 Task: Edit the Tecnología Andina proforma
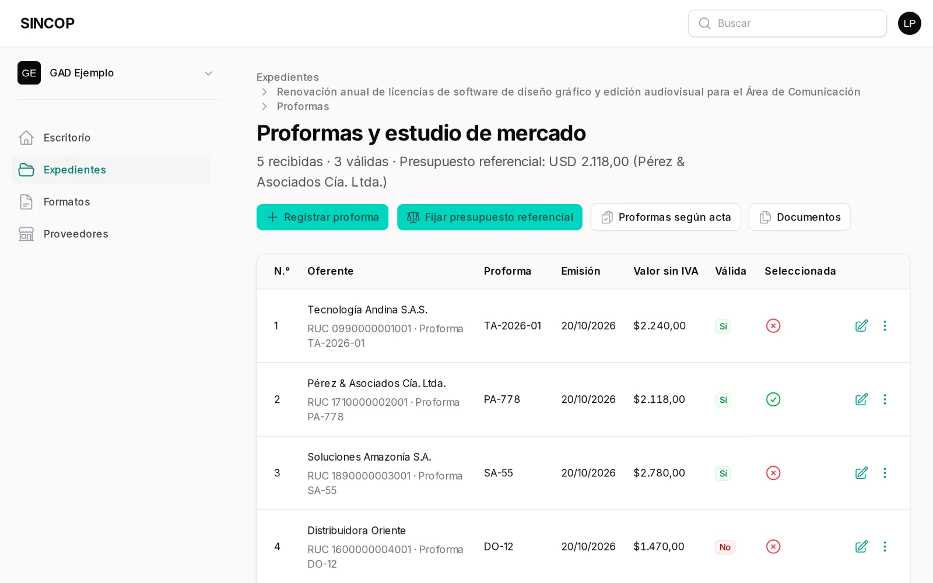pyautogui.click(x=861, y=326)
